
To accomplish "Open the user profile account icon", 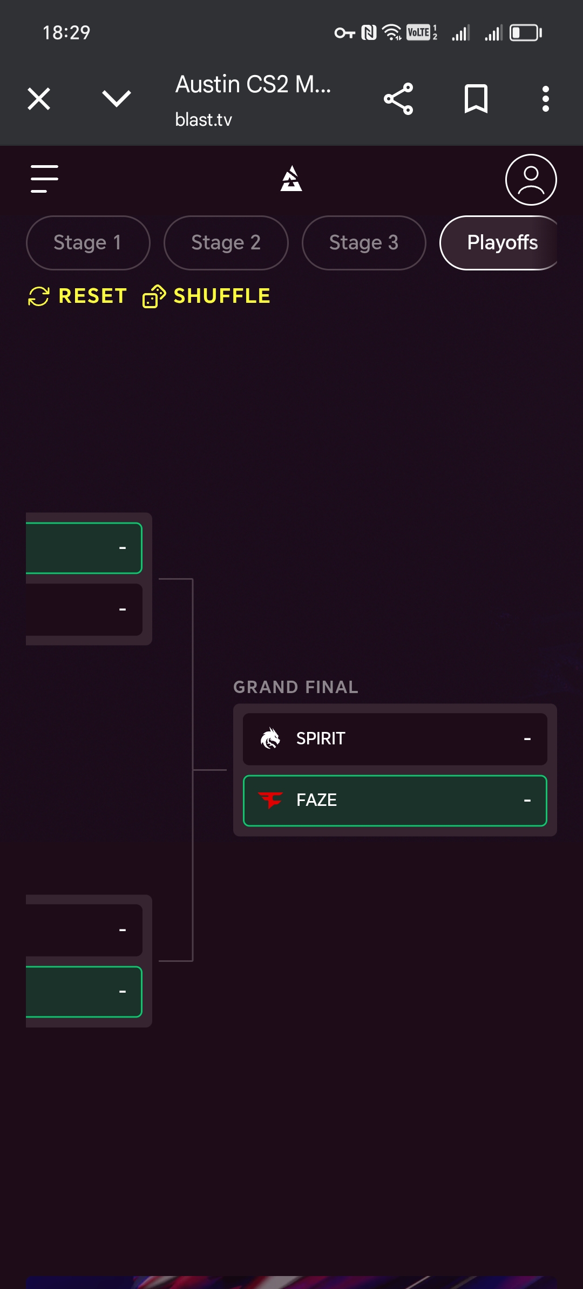I will (x=531, y=180).
